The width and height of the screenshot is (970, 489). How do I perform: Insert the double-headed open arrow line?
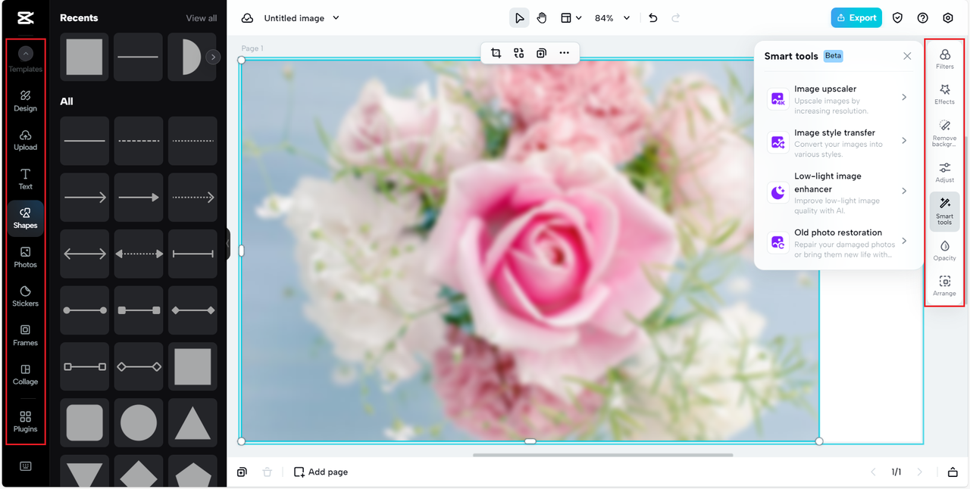84,254
